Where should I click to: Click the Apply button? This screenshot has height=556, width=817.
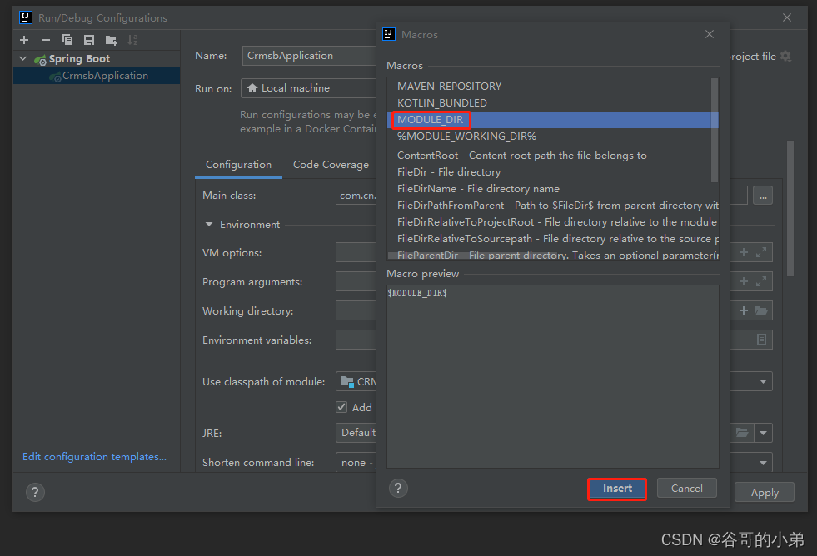765,493
